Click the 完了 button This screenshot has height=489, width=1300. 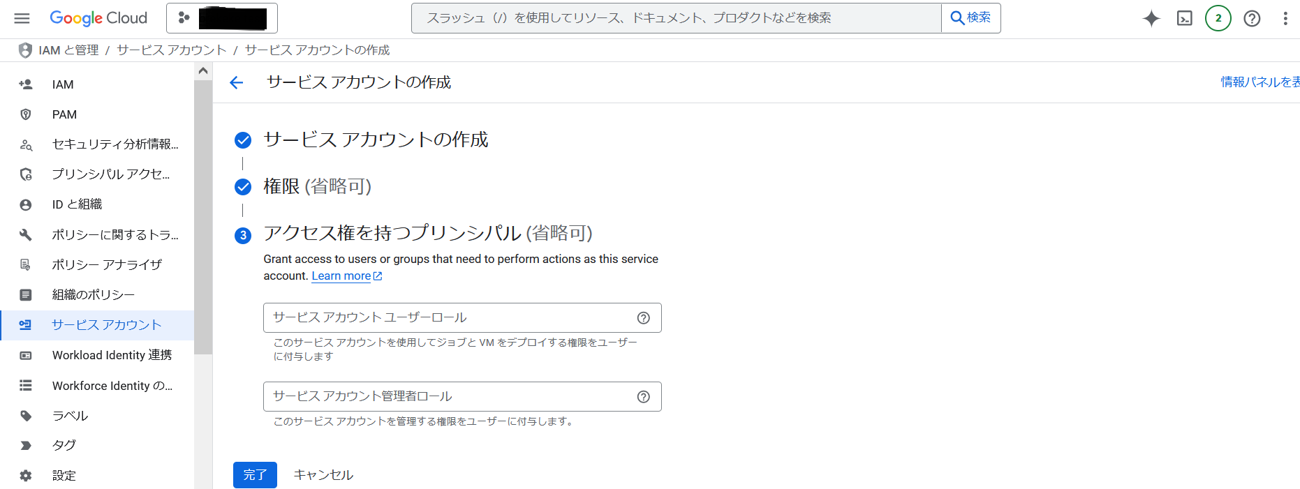point(255,475)
